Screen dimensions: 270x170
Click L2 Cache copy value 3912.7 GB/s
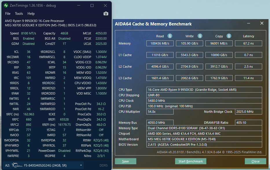click(x=219, y=66)
